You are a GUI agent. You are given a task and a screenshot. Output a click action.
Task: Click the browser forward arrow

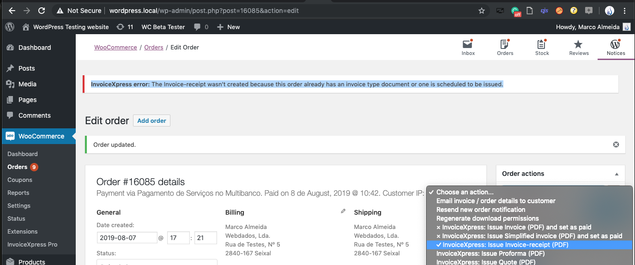pyautogui.click(x=27, y=11)
